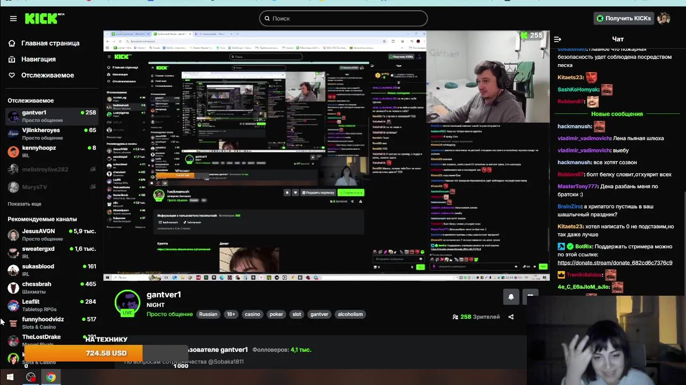Open TheLostDrake in recommended channels
Image resolution: width=686 pixels, height=385 pixels.
pyautogui.click(x=41, y=337)
